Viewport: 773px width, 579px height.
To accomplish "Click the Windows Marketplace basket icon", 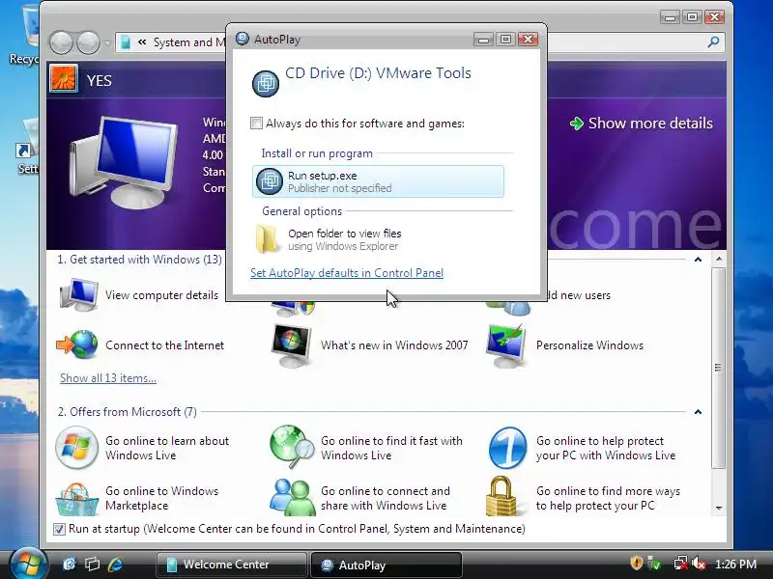I will (76, 499).
